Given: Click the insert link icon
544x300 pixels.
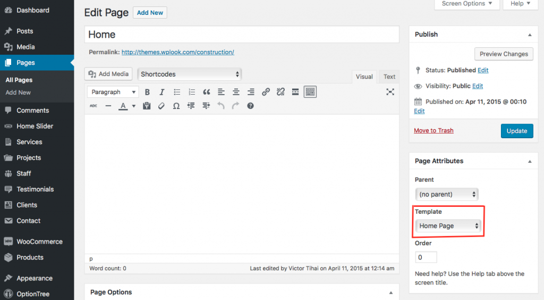Looking at the screenshot, I should (266, 92).
